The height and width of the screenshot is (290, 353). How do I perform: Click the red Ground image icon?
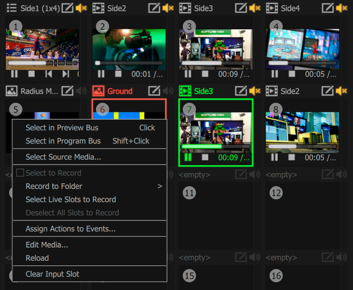tap(98, 91)
